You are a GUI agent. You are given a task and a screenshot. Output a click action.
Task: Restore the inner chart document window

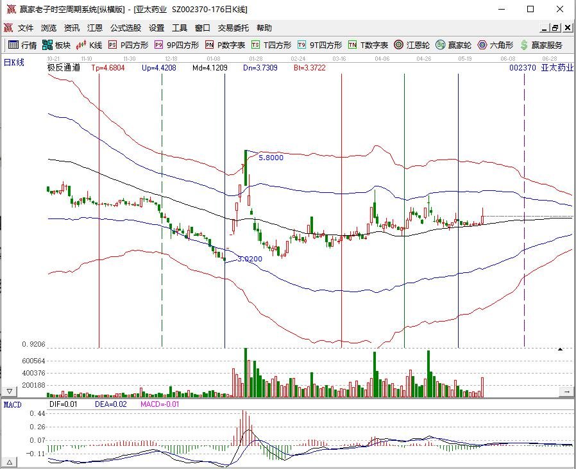pos(556,28)
